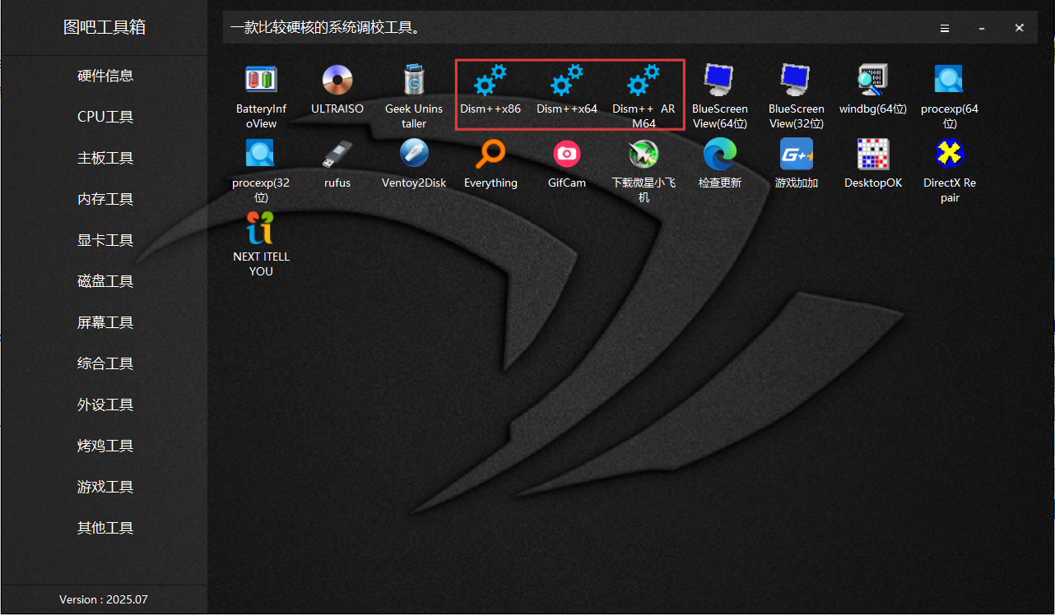1055x615 pixels.
Task: Select 磁盘工具 category
Action: pyautogui.click(x=105, y=281)
